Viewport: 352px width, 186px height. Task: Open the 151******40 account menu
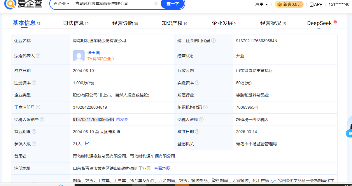339,4
